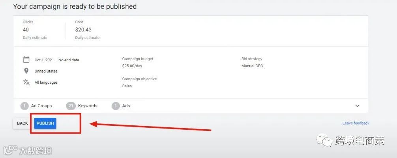Viewport: 397px width, 158px height.
Task: Click the Oct 1, 2021 date range text
Action: (x=57, y=60)
